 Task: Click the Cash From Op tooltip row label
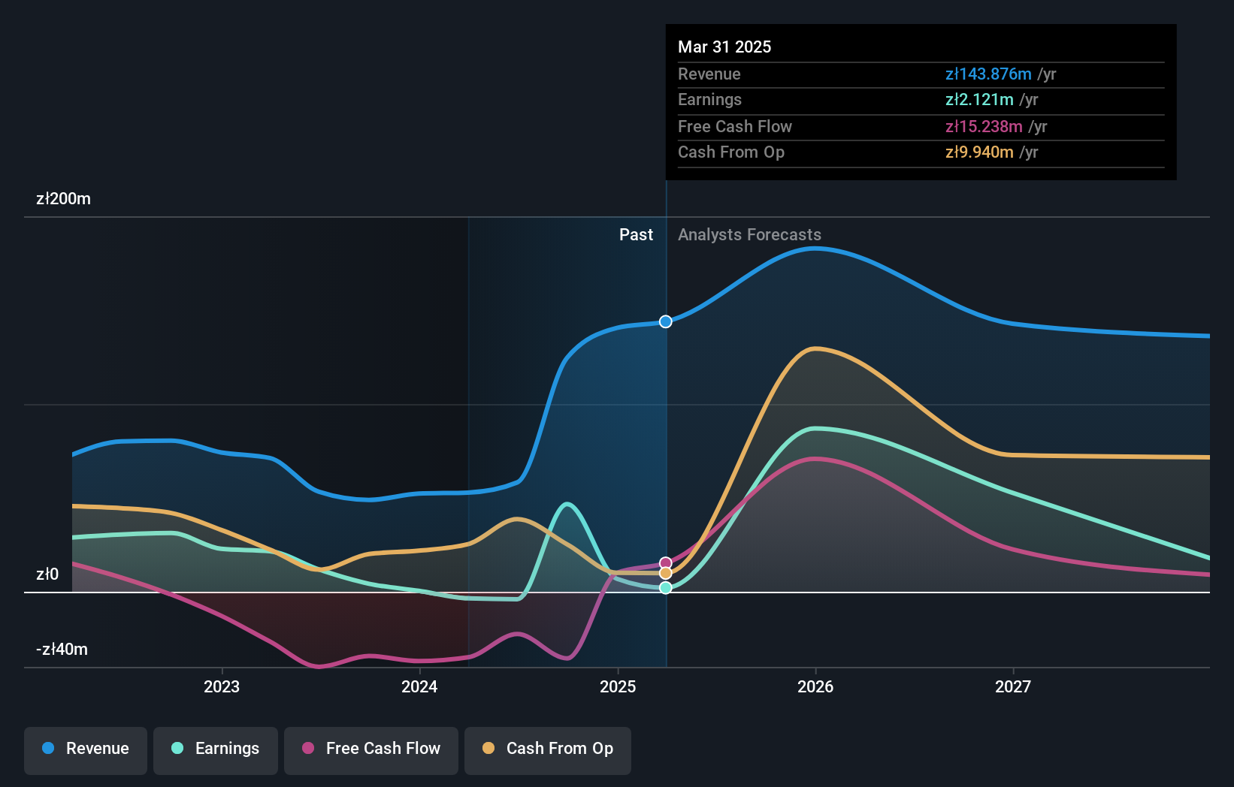click(731, 152)
